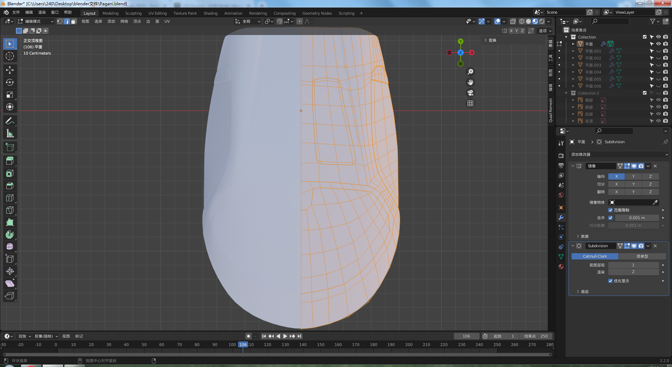Expand the 平面.003 outliner item
This screenshot has height=367, width=672.
click(573, 65)
